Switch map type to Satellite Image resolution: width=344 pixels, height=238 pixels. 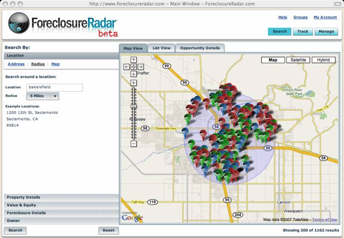[x=298, y=60]
